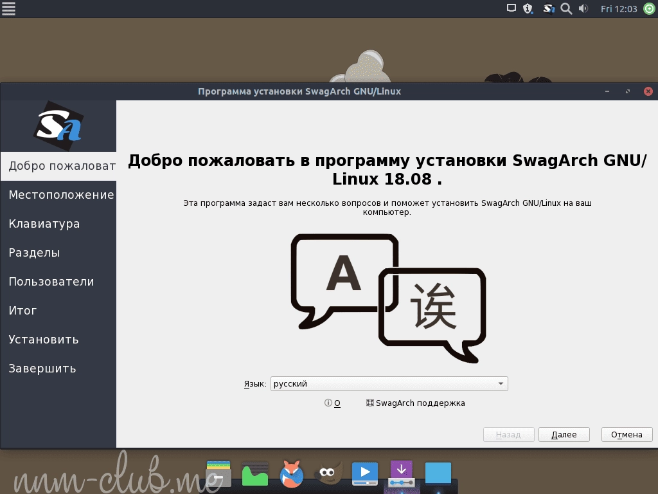The width and height of the screenshot is (658, 494).
Task: Select the Добро пожаловать step in the sidebar
Action: point(58,166)
